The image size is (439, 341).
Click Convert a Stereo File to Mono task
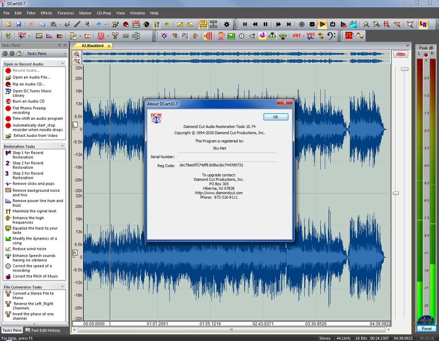tap(33, 296)
